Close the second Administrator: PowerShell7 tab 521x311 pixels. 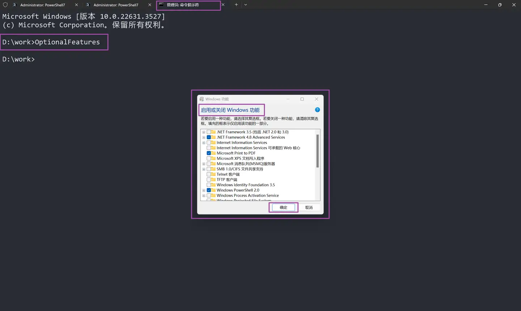pos(150,5)
